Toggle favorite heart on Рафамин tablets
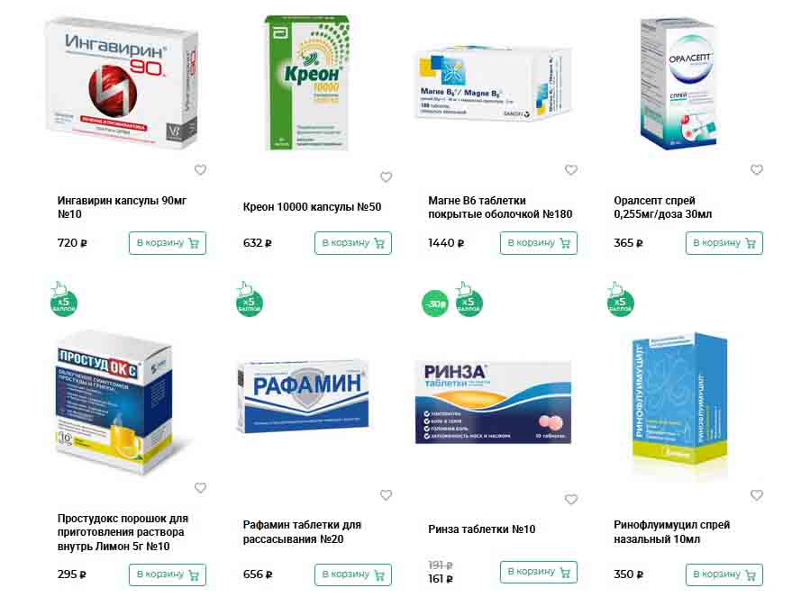This screenshot has width=810, height=597. click(386, 494)
